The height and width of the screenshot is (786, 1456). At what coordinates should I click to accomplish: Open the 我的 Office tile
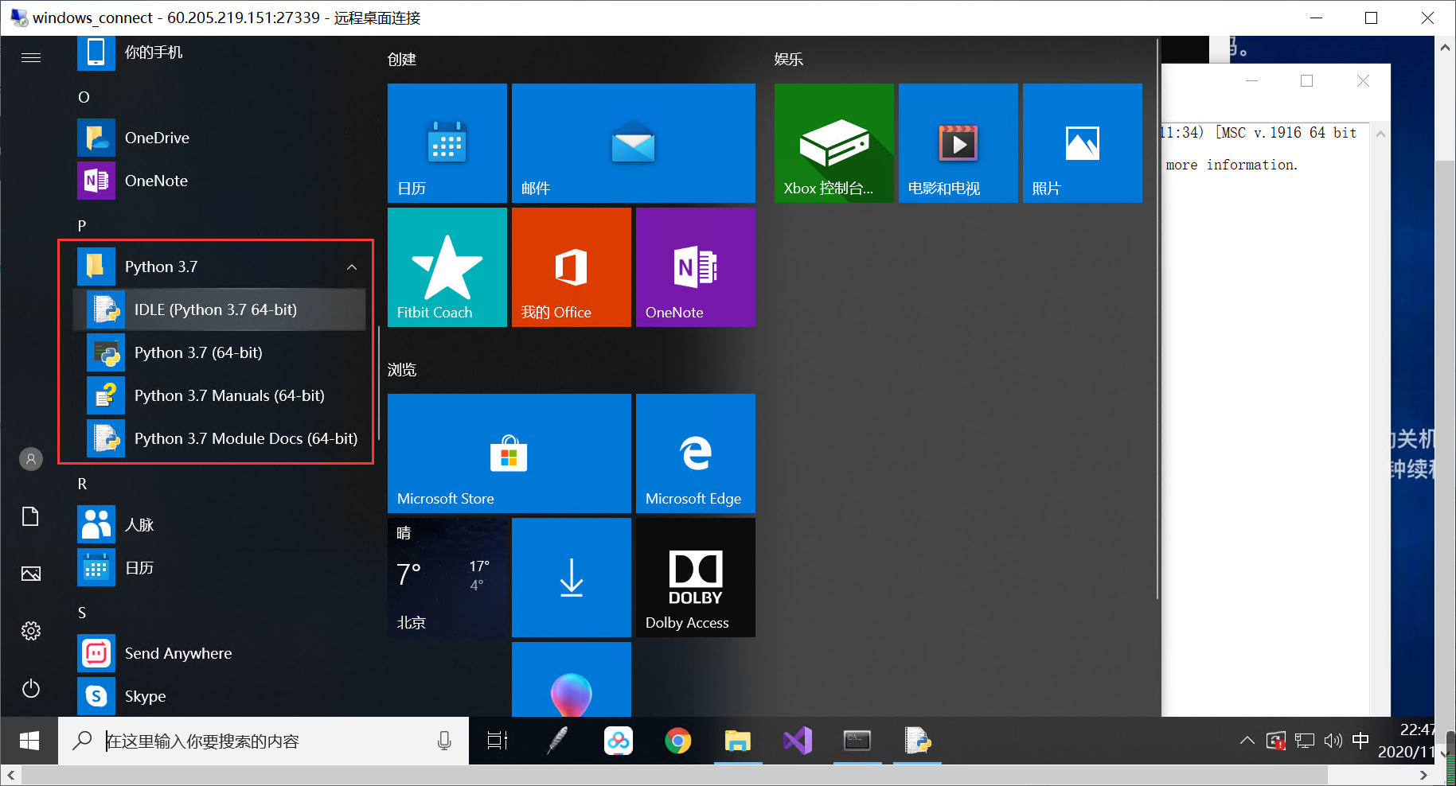click(572, 267)
